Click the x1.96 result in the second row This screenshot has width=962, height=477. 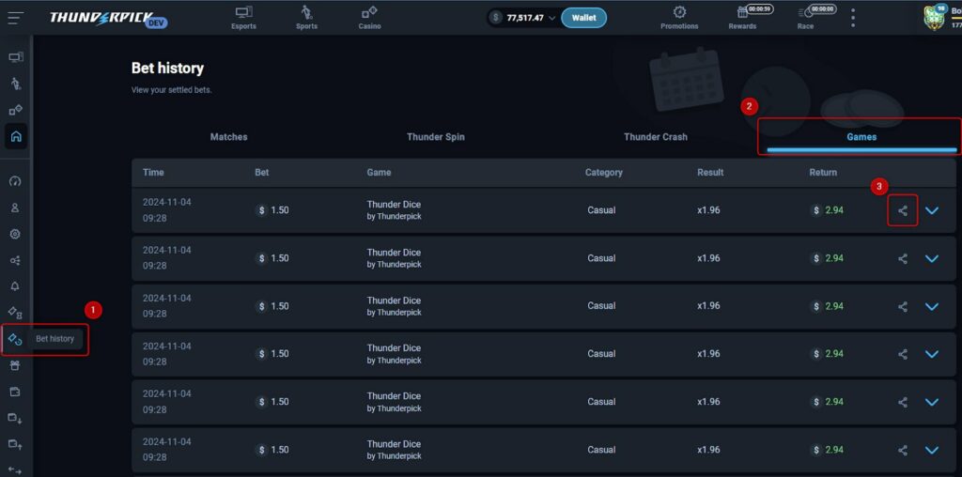[x=708, y=259]
